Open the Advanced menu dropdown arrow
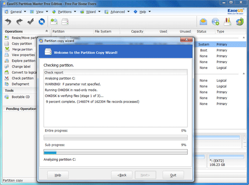This screenshot has height=185, width=249. [x=128, y=12]
